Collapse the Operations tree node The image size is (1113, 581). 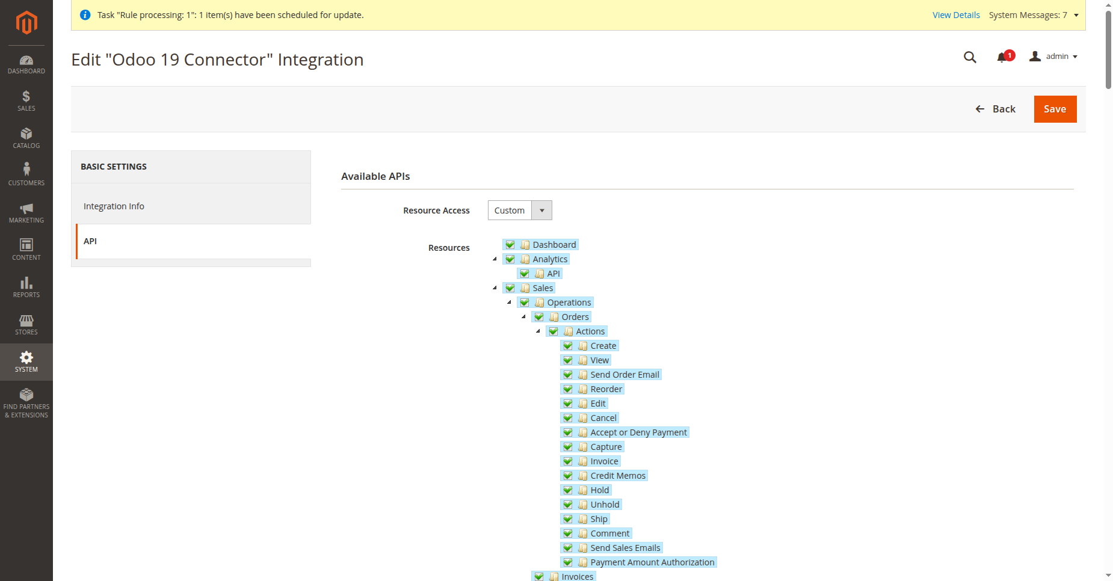(x=510, y=303)
